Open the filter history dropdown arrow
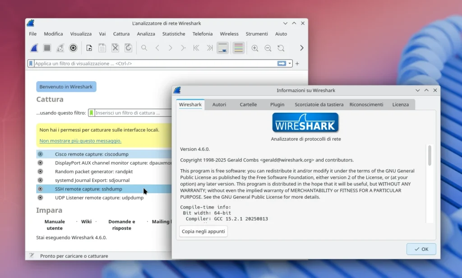The width and height of the screenshot is (462, 278). pos(290,63)
